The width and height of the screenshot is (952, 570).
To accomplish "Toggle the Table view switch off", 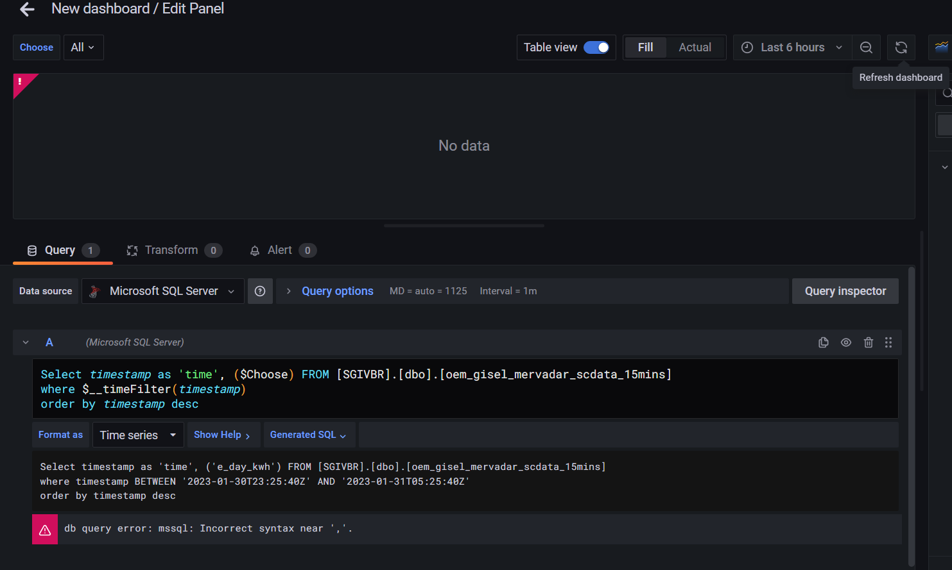I will tap(596, 47).
